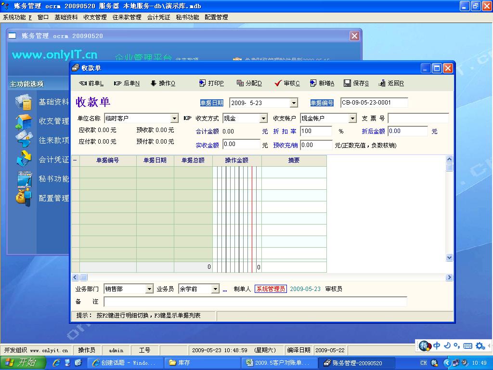Open the 会计凭证 menu
The image size is (493, 370).
click(x=158, y=17)
